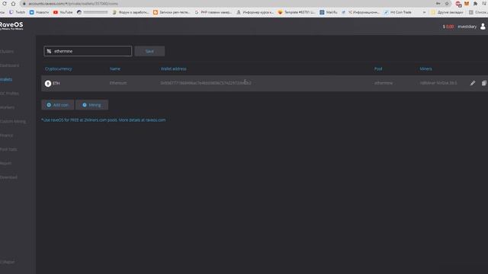Image resolution: width=488 pixels, height=274 pixels.
Task: Click the browser address bar URL
Action: (x=73, y=4)
